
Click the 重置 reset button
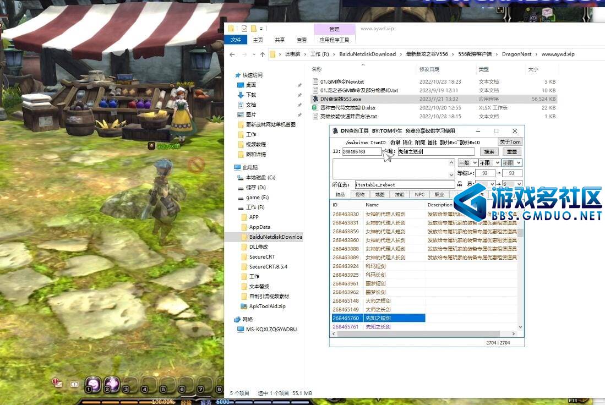coord(511,151)
